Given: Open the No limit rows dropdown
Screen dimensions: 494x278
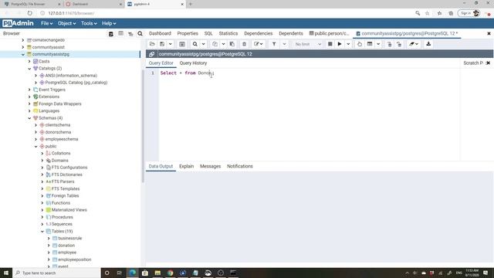Looking at the screenshot, I should (x=308, y=44).
